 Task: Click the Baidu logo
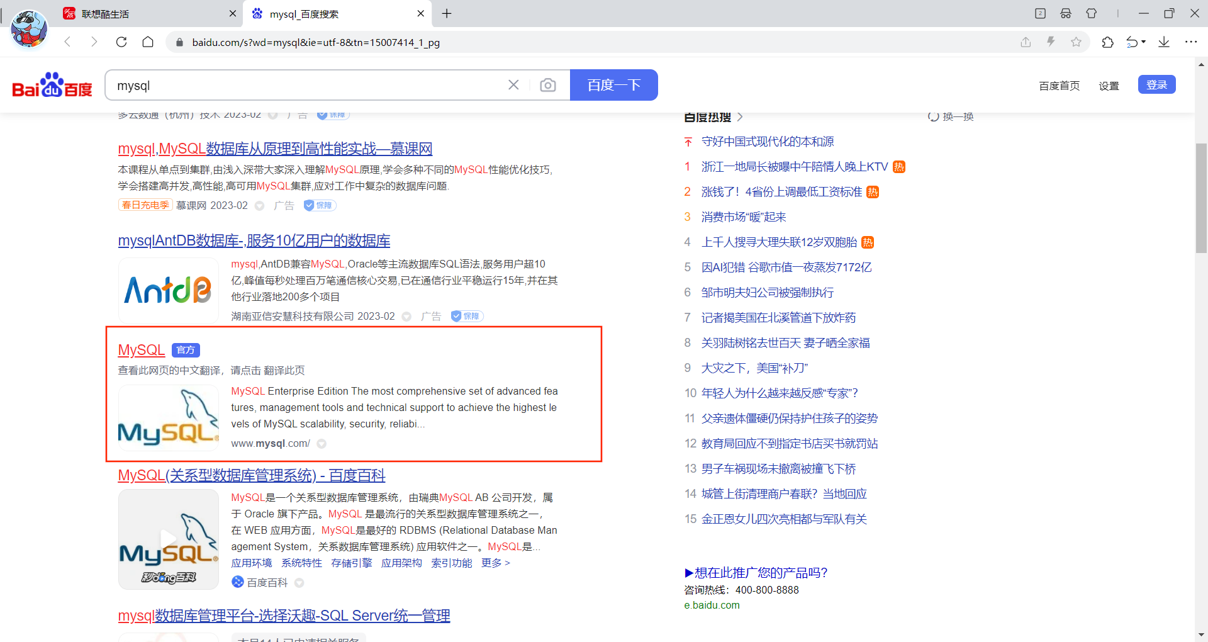pos(52,85)
